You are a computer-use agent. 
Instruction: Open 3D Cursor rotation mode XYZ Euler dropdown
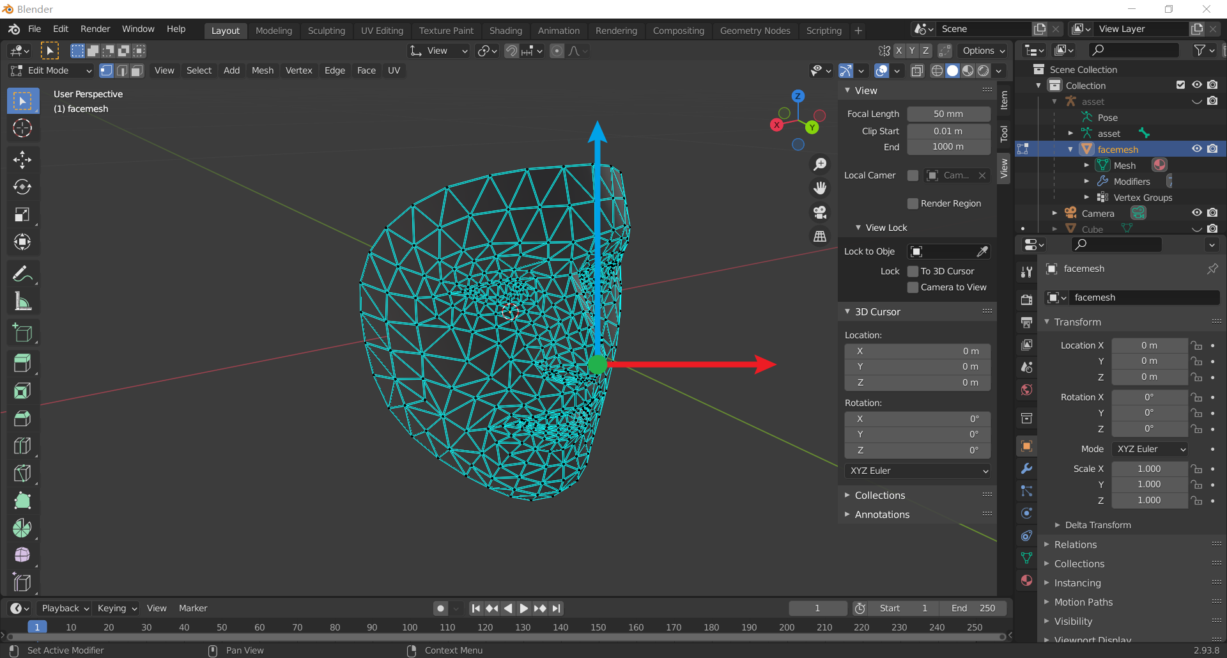pos(918,471)
